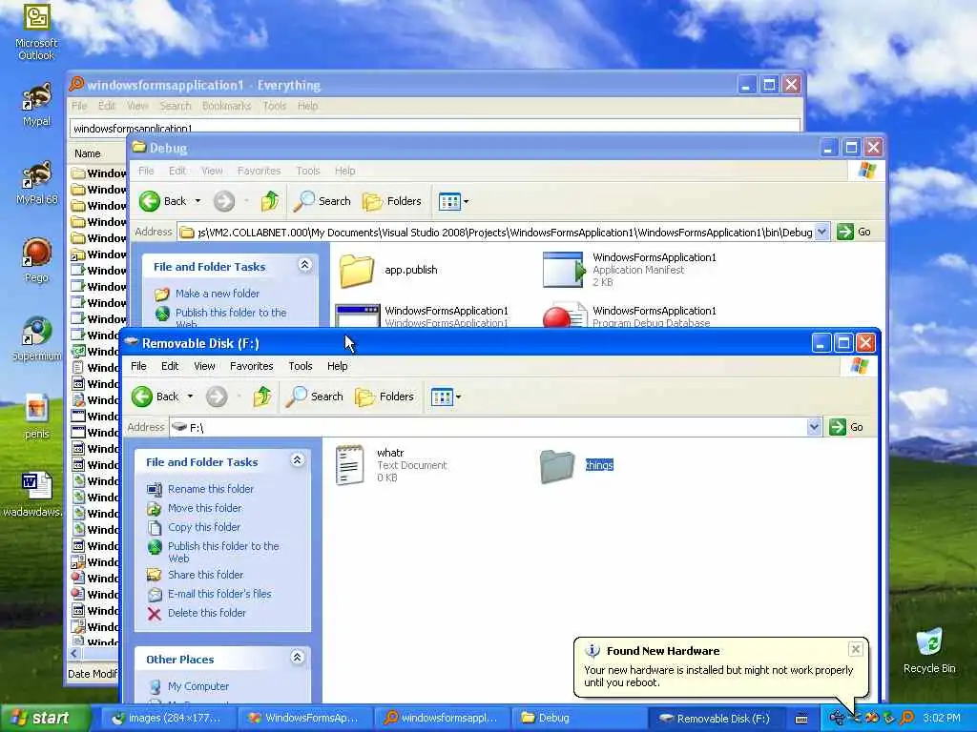
Task: Click Go button in Removable Disk address bar
Action: coord(847,427)
